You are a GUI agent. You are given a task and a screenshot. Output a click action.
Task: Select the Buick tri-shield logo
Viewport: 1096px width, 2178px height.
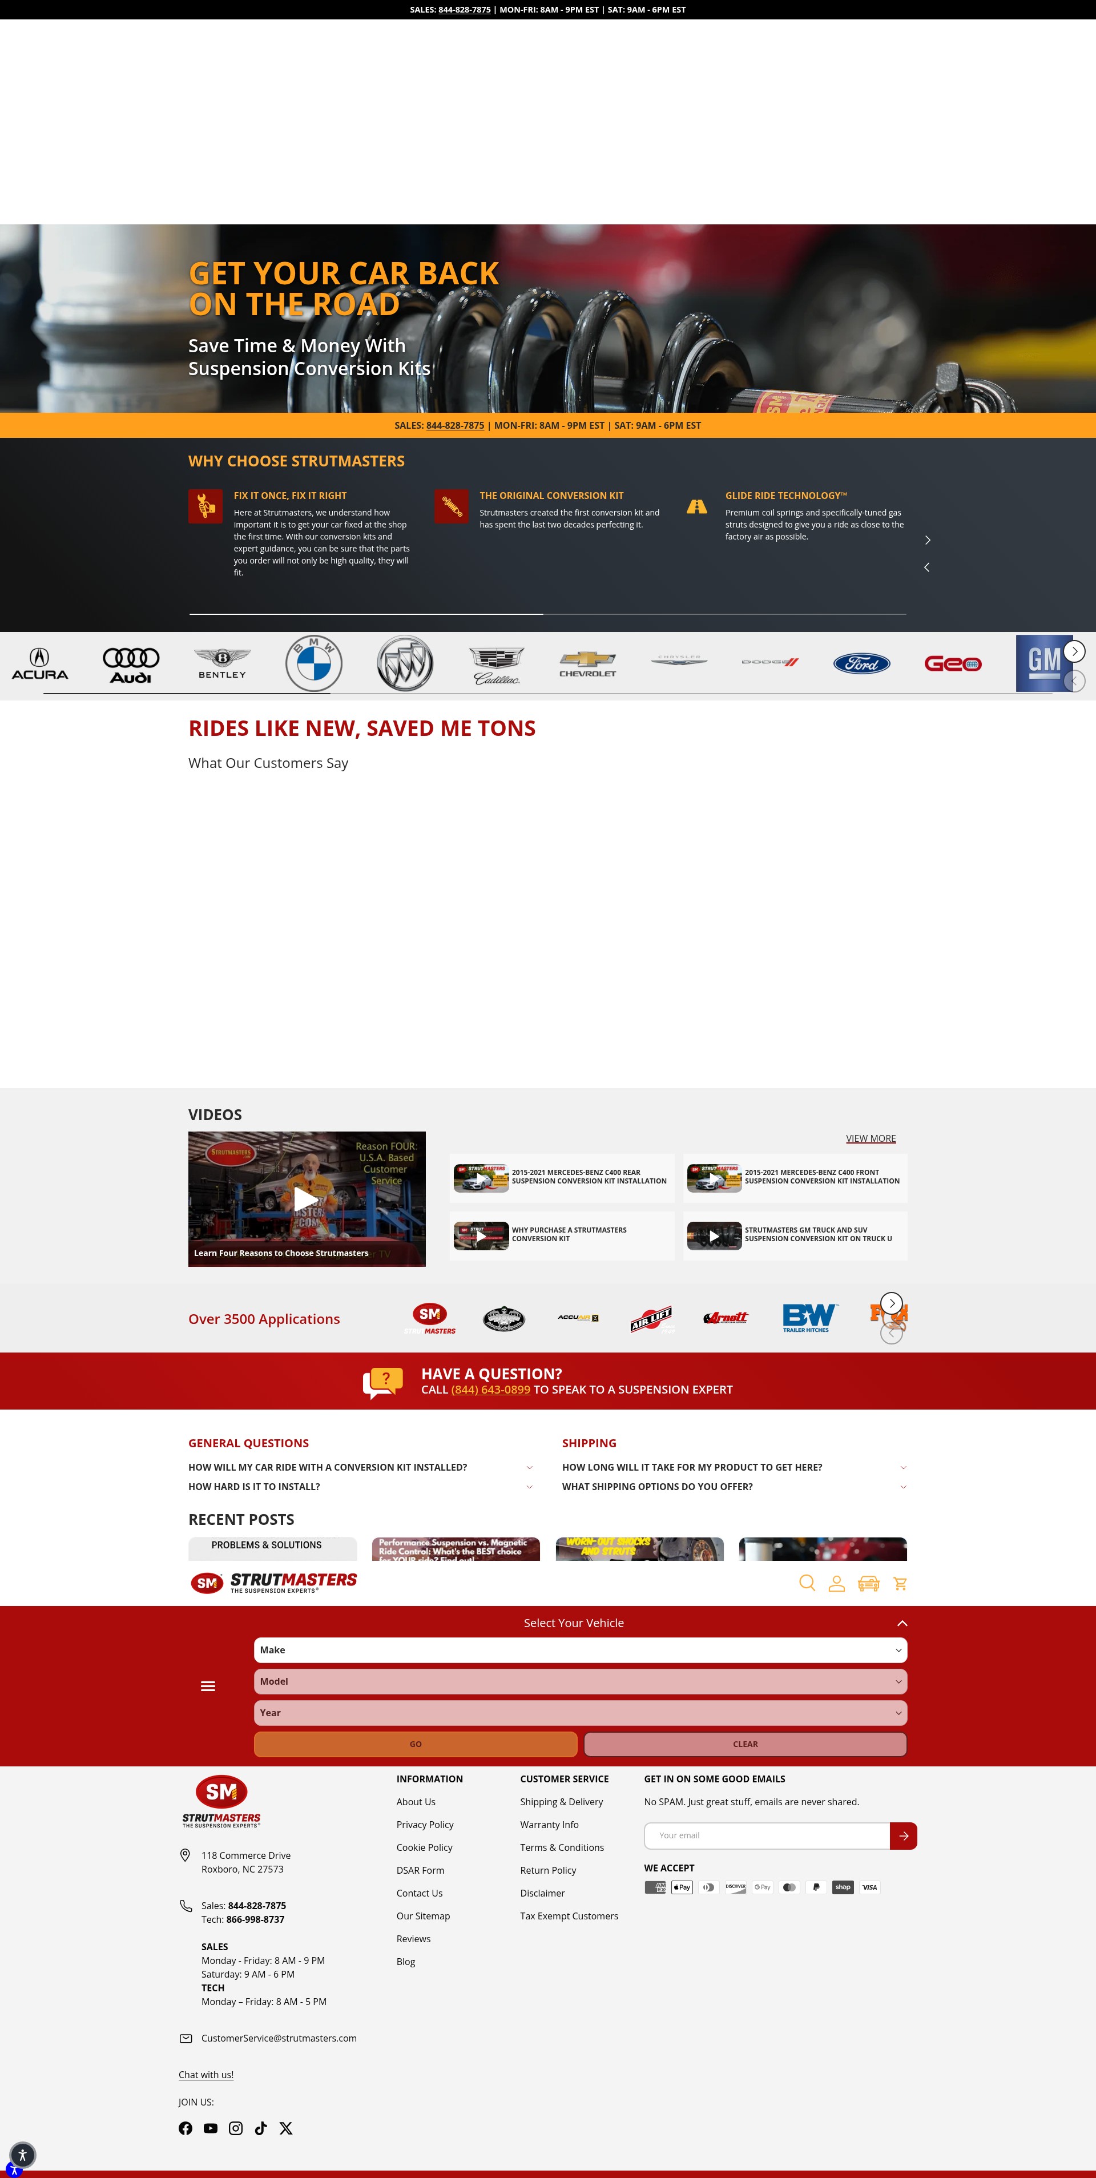(405, 664)
